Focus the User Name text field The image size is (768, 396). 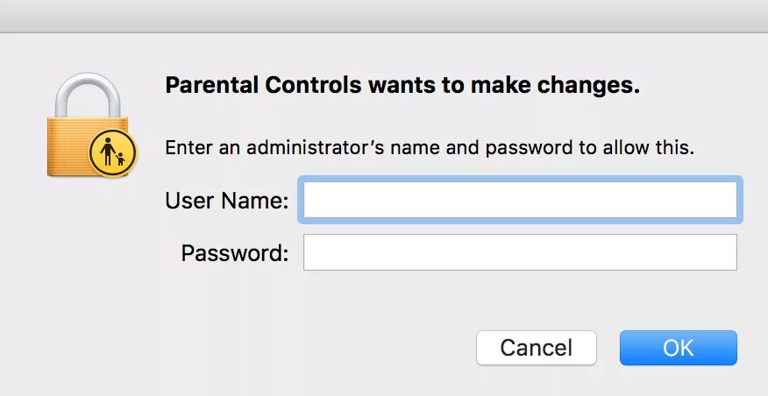coord(519,200)
